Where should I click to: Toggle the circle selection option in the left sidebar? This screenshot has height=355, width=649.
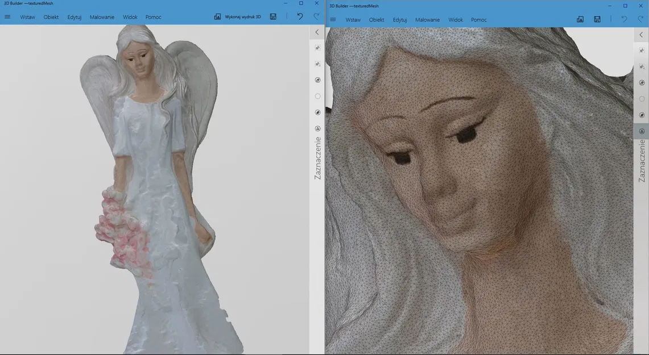[317, 95]
